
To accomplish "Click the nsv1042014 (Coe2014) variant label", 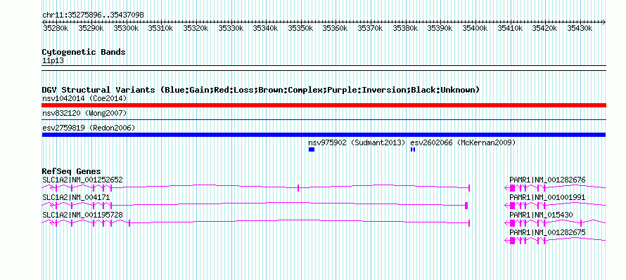I will point(84,98).
